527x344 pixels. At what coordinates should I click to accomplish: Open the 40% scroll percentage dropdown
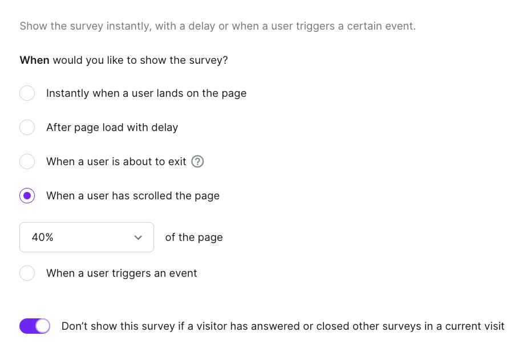pyautogui.click(x=87, y=237)
